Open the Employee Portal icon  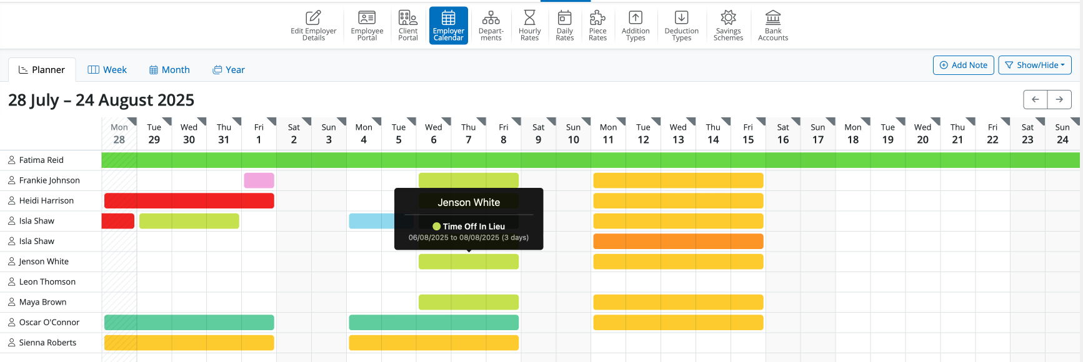point(367,26)
